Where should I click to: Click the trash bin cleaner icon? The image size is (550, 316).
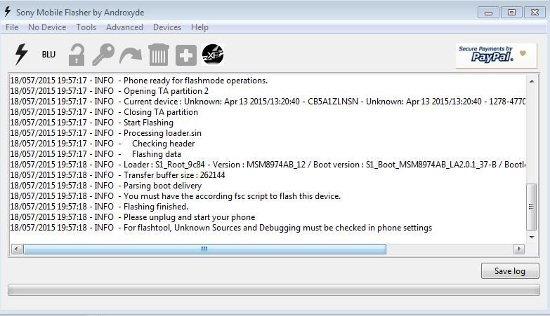[159, 55]
